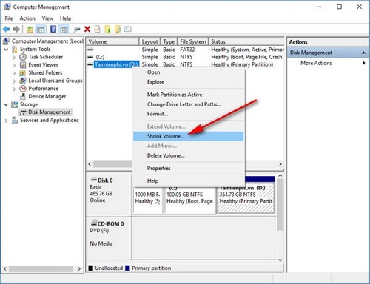Open the View menu
Screen dimensions: 370x284
47,18
